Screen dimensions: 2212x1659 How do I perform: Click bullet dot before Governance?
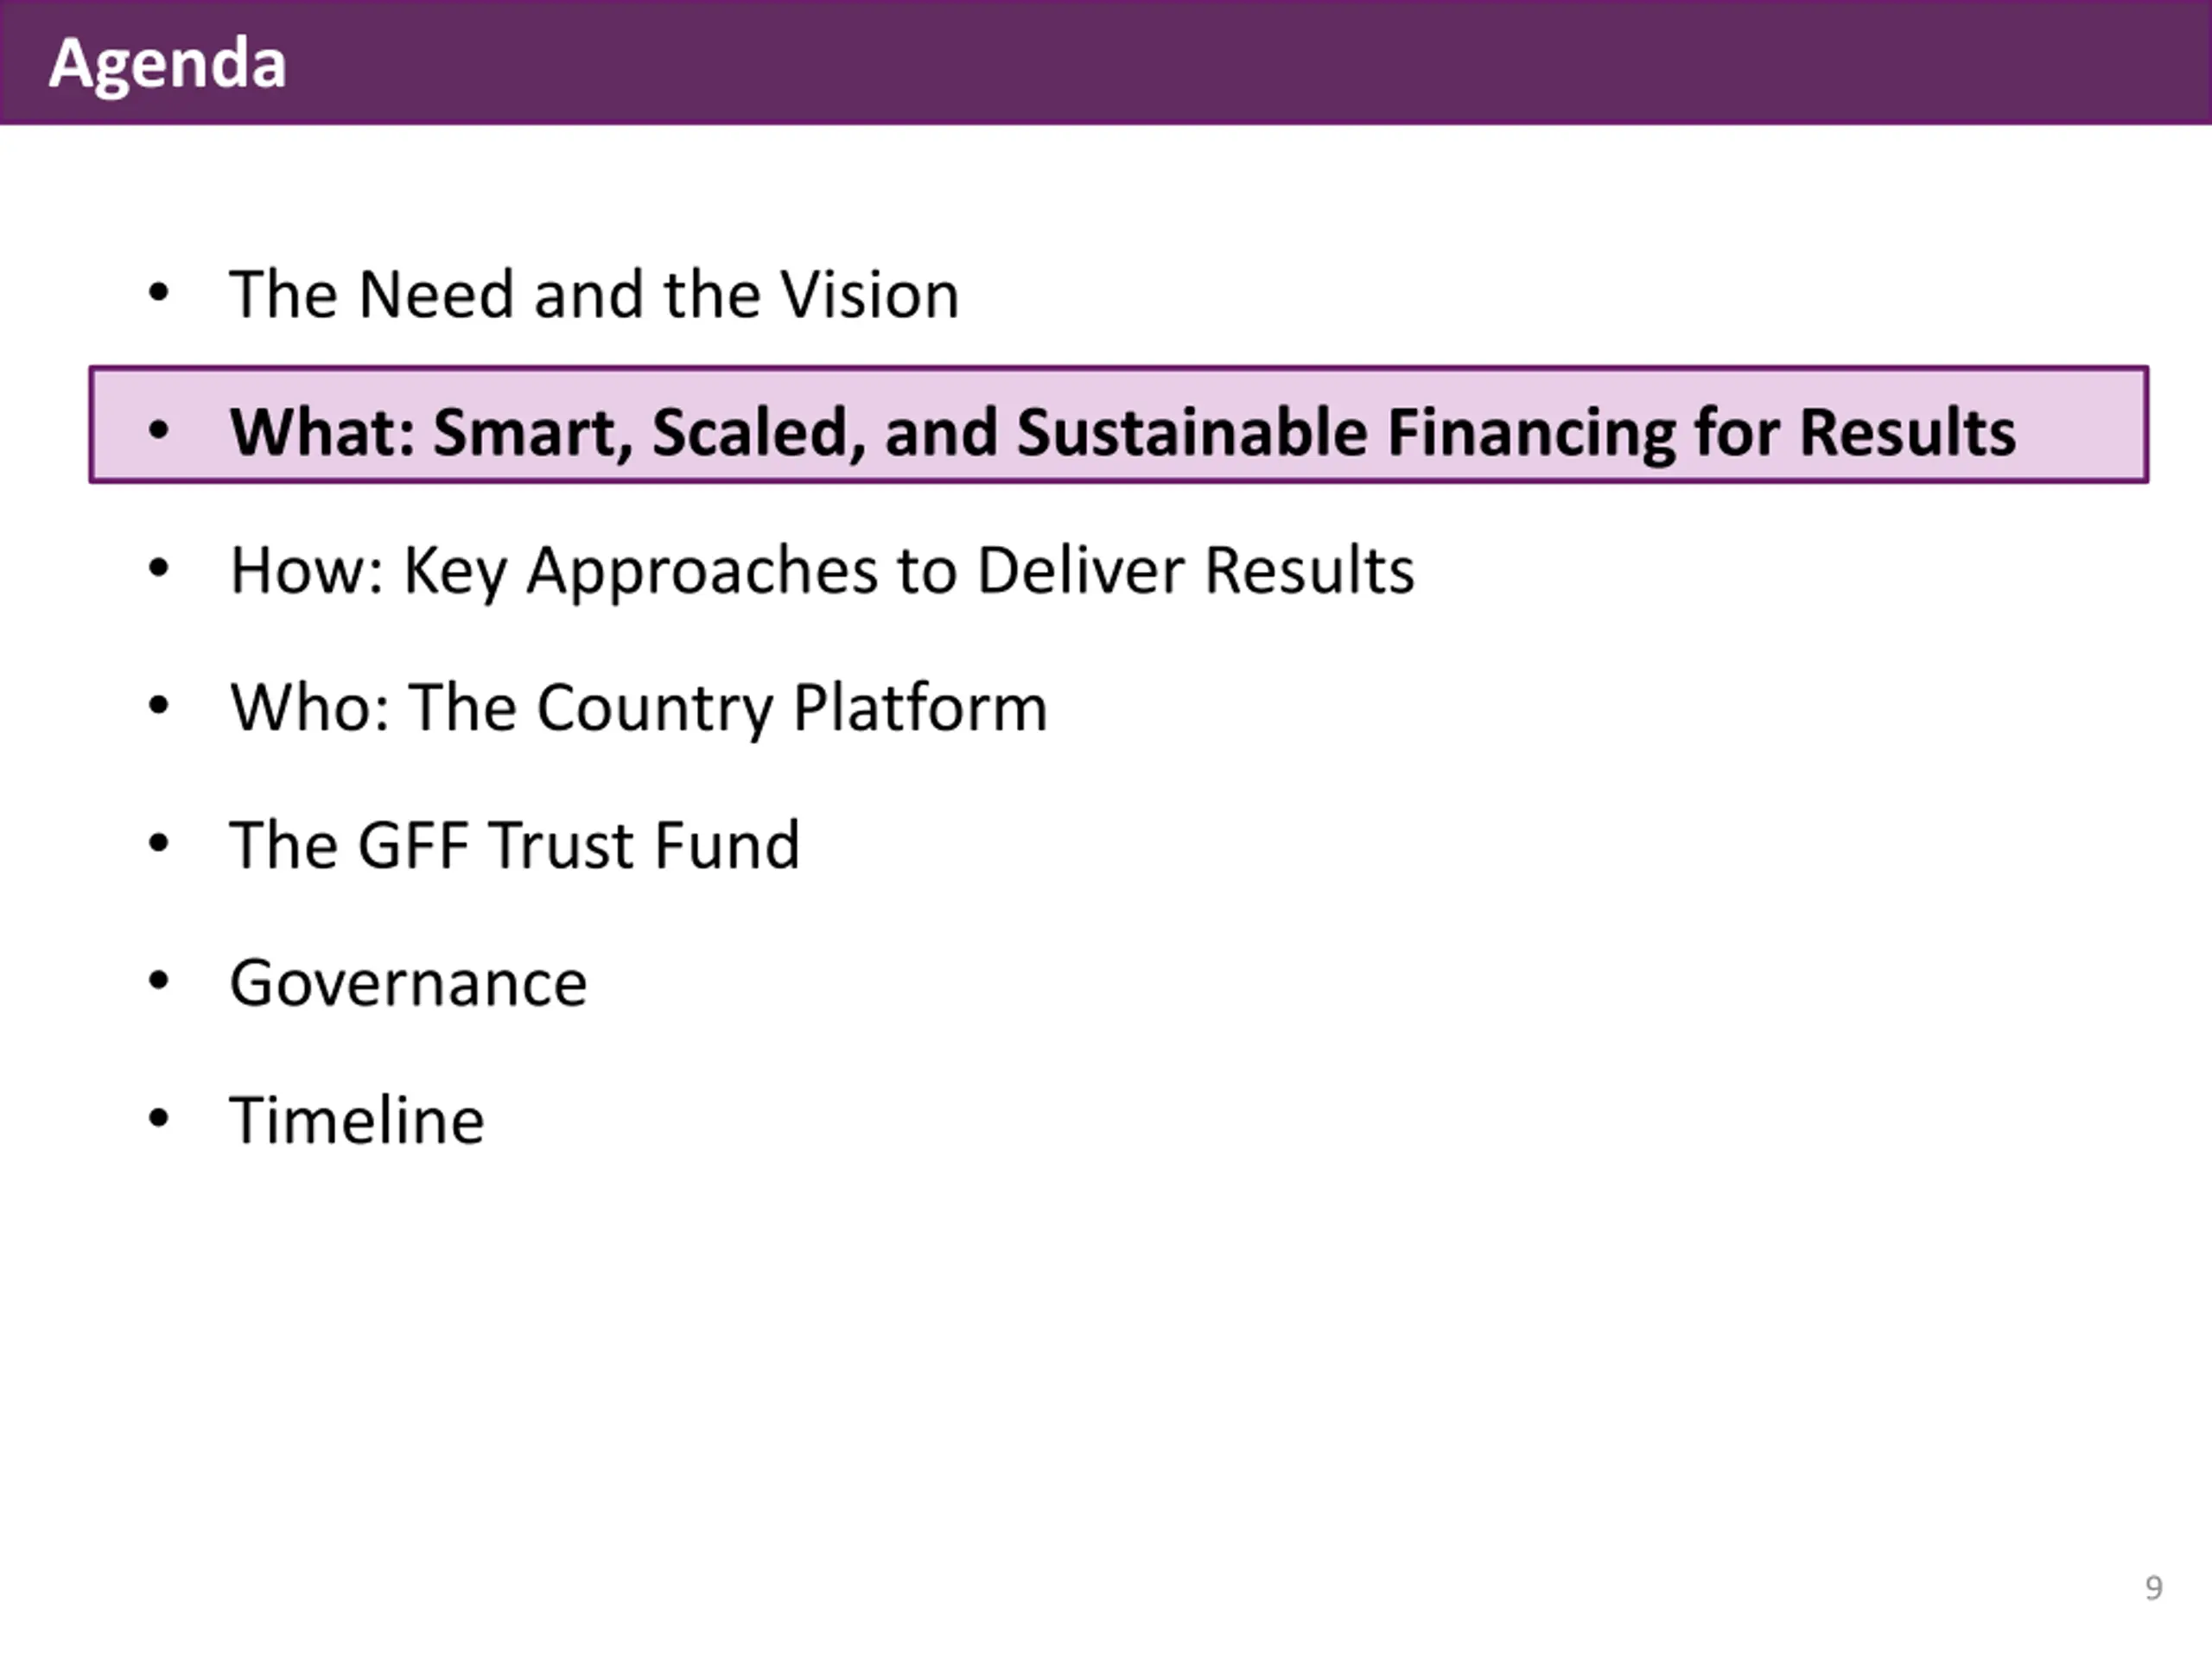(x=158, y=981)
